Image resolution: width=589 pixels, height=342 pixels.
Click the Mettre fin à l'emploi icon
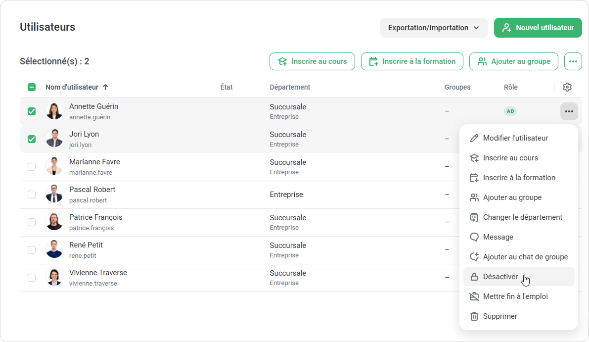pos(474,296)
